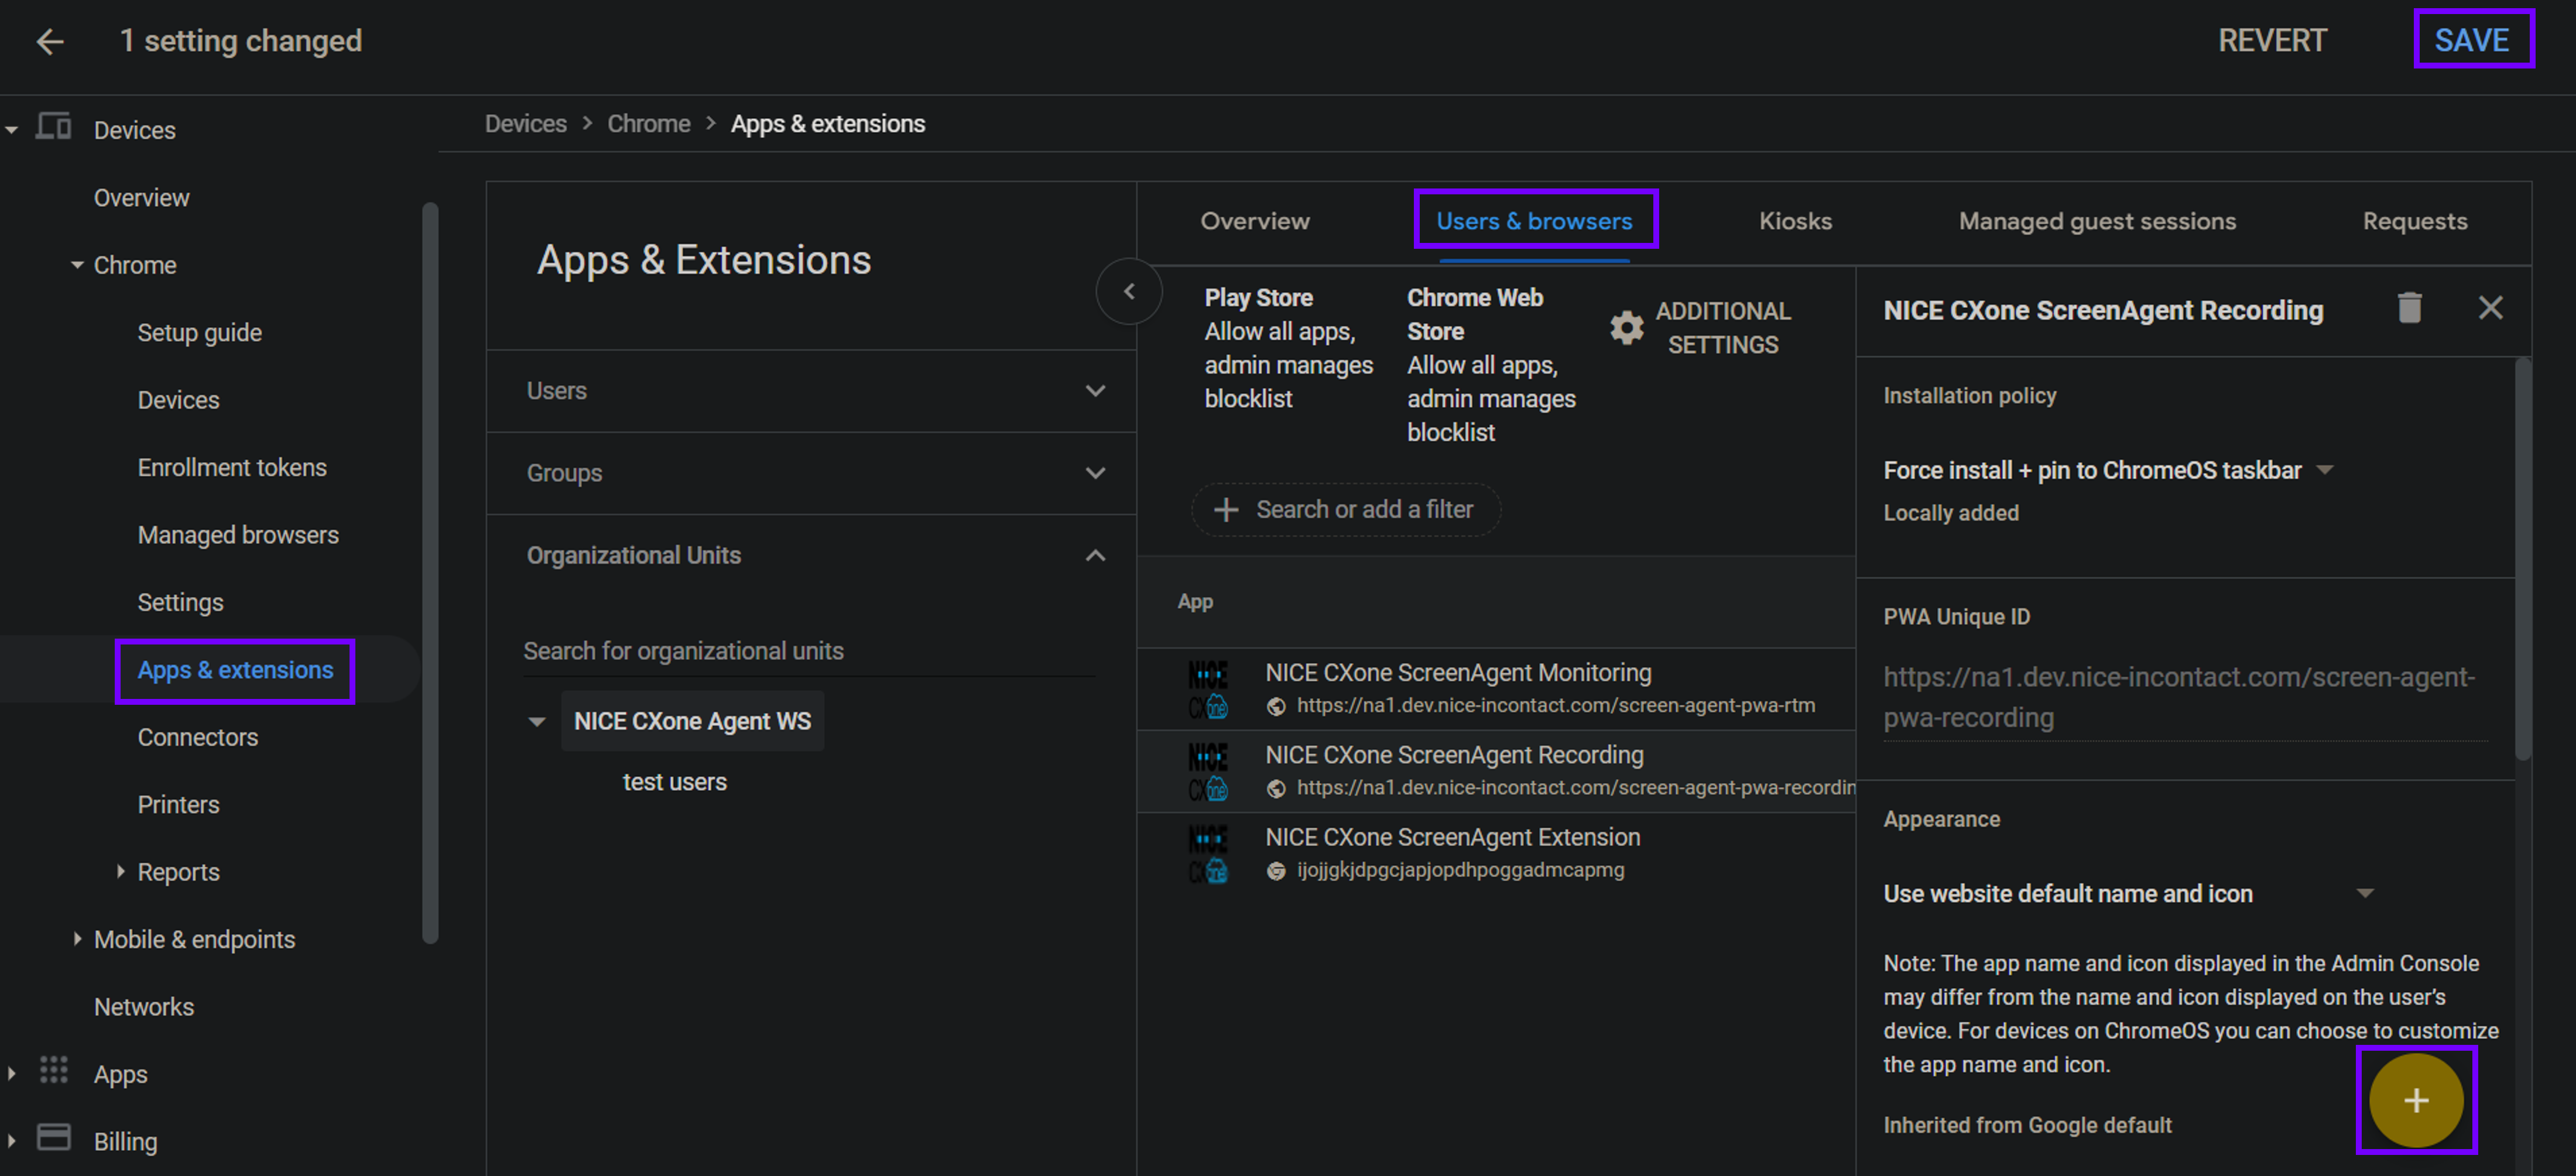
Task: Click Devices in the breadcrumb
Action: [x=525, y=124]
